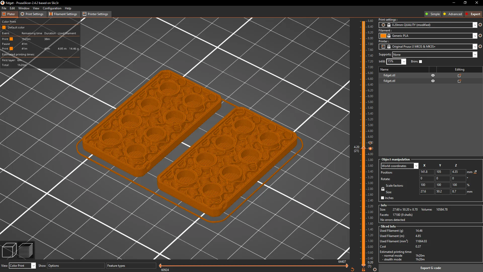The width and height of the screenshot is (483, 272).
Task: Expand the Infill 15% dropdown
Action: pyautogui.click(x=404, y=61)
